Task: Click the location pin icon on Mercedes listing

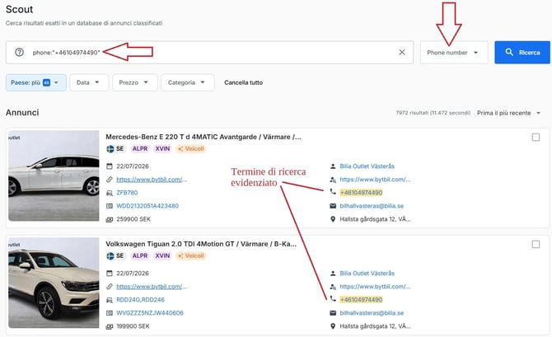Action: 333,219
